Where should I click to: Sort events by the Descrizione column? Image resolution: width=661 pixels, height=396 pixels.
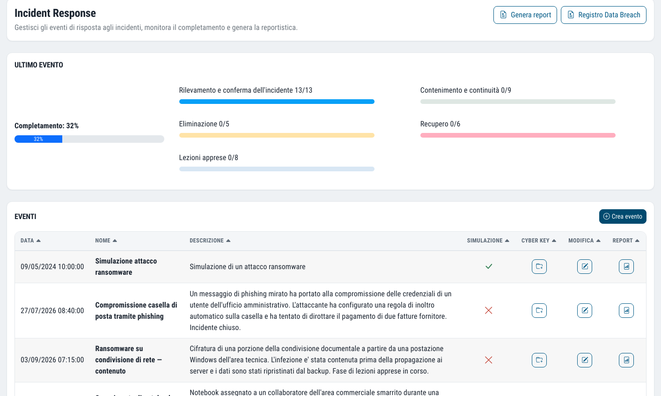(x=210, y=241)
